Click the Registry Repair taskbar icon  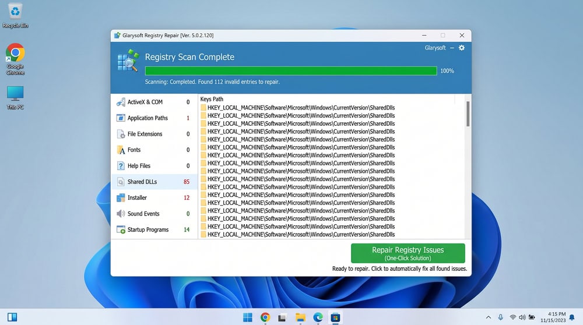pos(335,317)
